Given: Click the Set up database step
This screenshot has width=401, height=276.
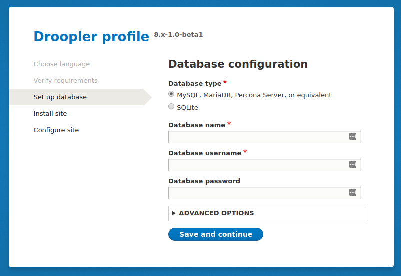Looking at the screenshot, I should 60,97.
